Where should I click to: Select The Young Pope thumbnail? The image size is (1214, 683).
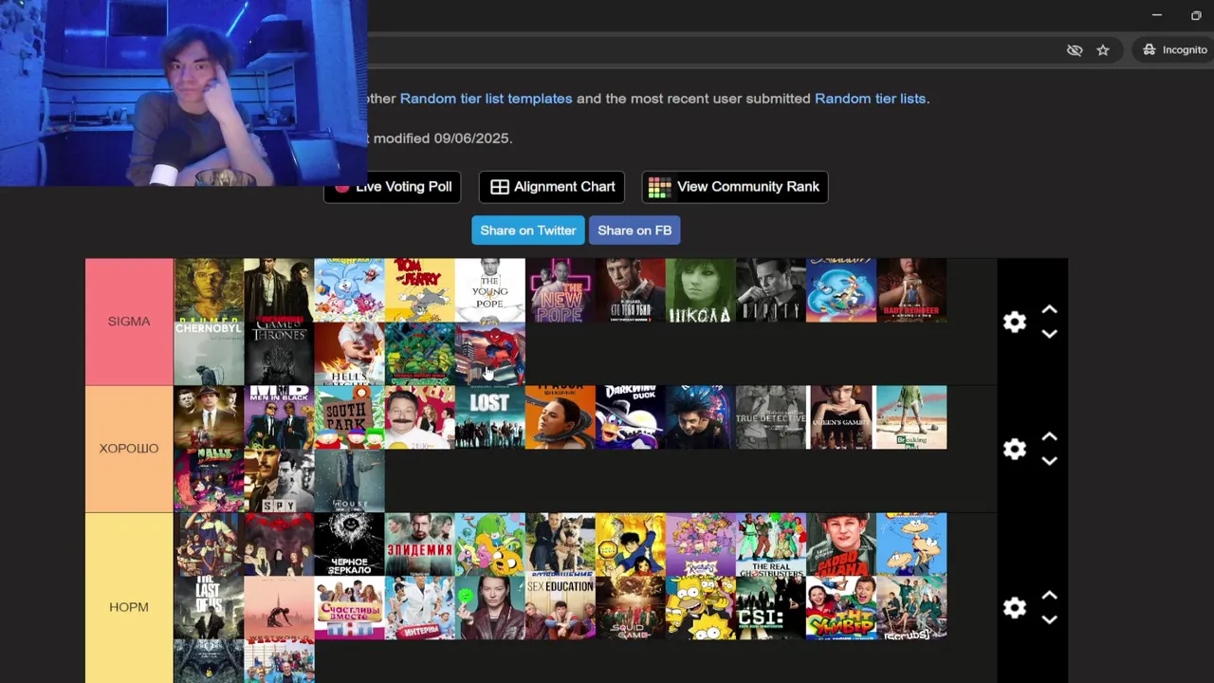[490, 290]
